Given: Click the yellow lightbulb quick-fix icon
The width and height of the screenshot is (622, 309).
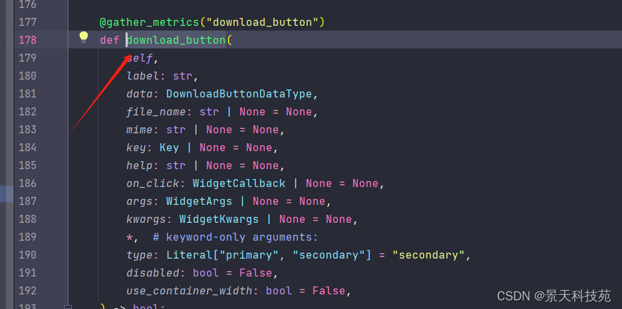Looking at the screenshot, I should pos(84,37).
